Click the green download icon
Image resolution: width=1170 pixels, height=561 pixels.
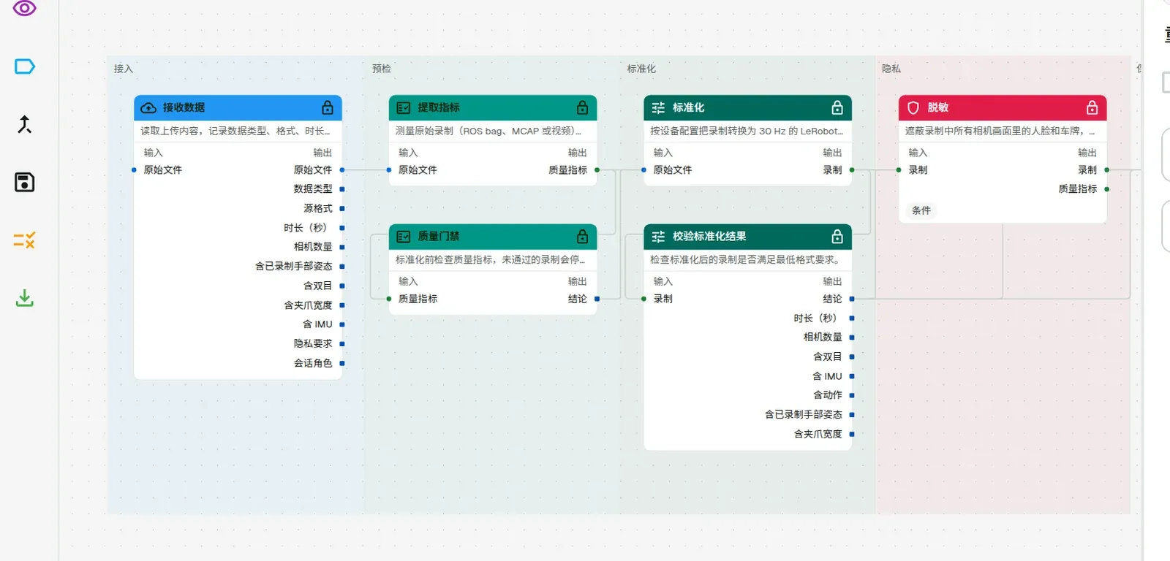point(25,298)
